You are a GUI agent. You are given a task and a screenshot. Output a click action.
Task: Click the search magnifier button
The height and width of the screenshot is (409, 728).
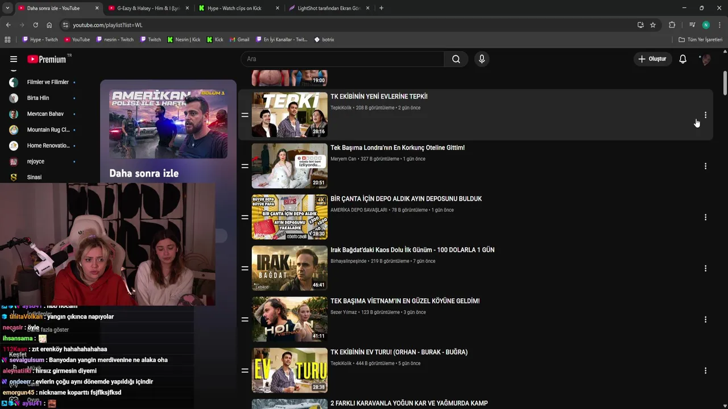tap(456, 59)
